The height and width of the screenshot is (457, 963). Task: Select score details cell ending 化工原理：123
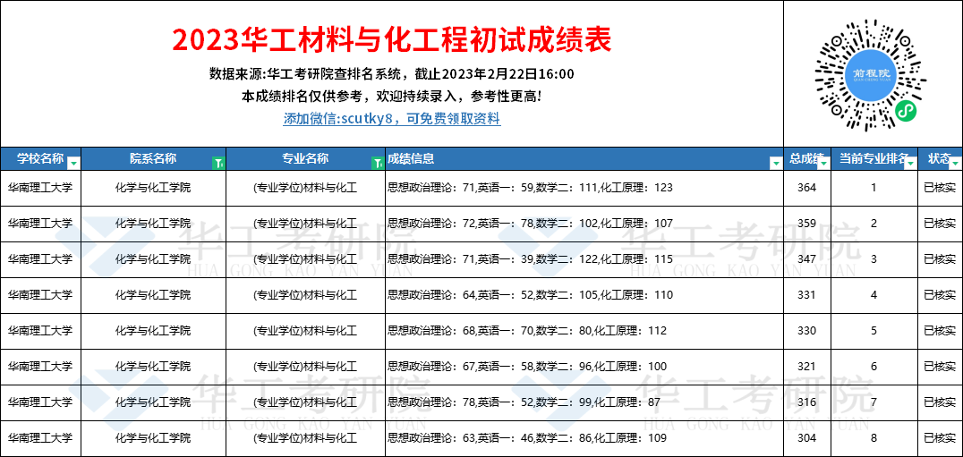[584, 188]
